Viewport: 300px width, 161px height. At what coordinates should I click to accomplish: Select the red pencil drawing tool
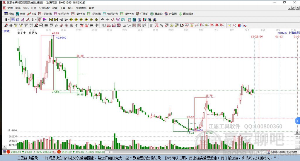tap(6, 25)
